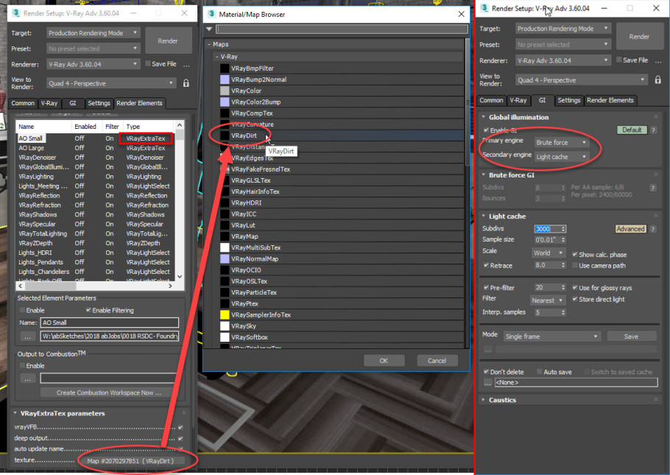Viewport: 670px width, 475px height.
Task: Click the VRayMap map icon
Action: 225,236
